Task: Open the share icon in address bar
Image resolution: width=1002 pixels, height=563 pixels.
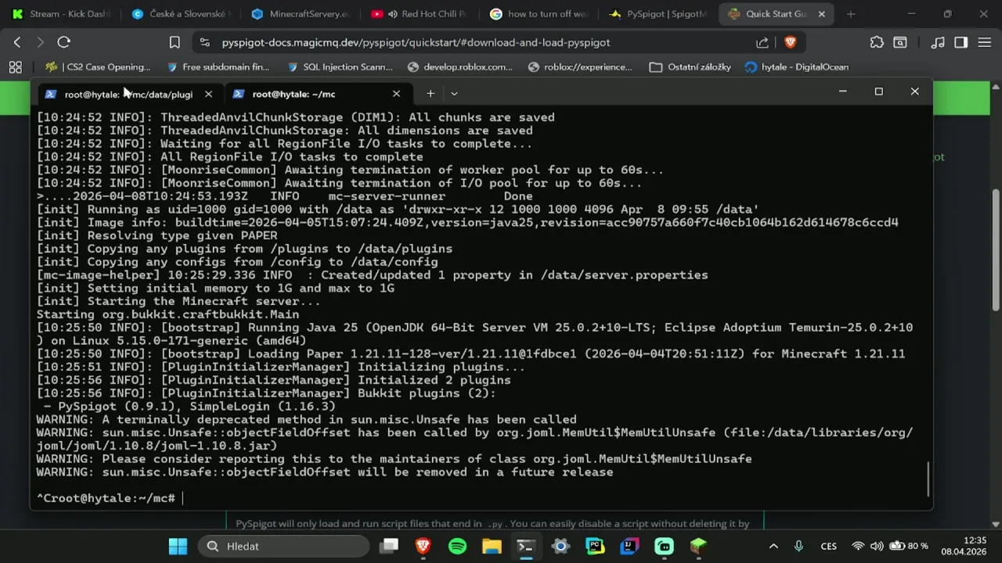Action: [762, 42]
